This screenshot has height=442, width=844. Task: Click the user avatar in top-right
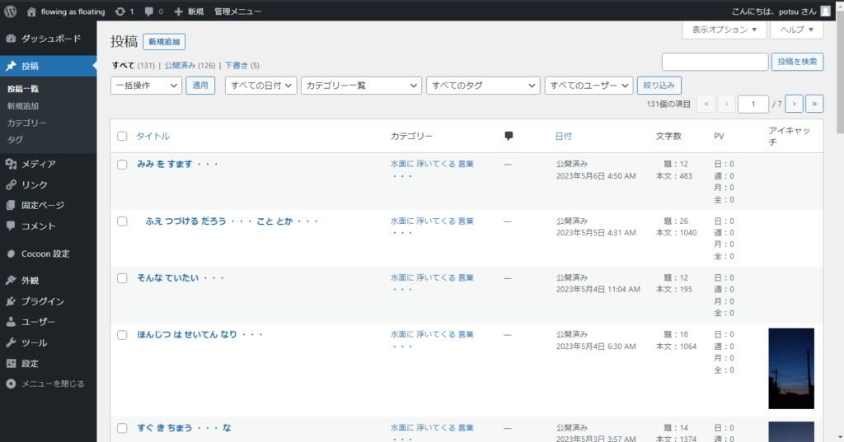[825, 12]
